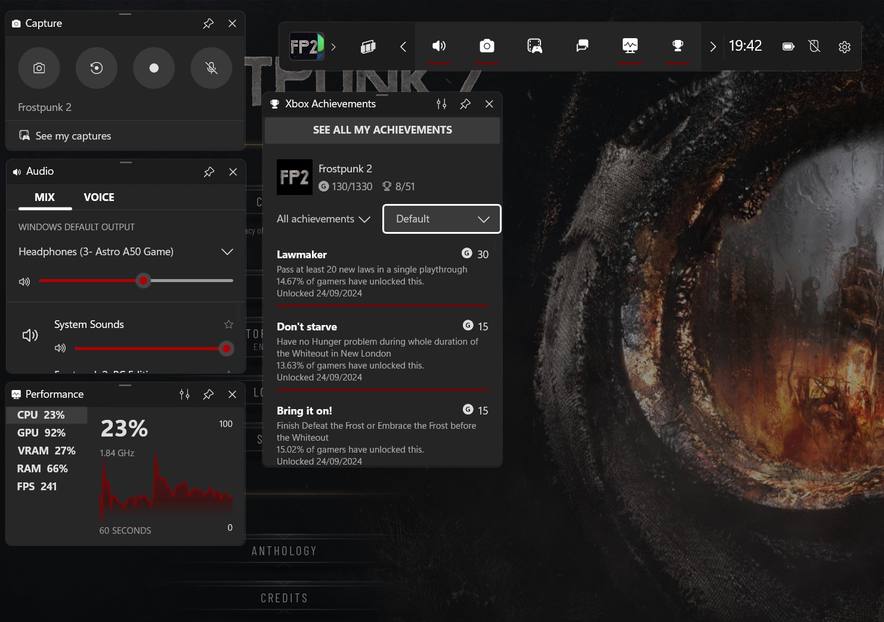
Task: Show more widgets with right arrow
Action: click(713, 47)
